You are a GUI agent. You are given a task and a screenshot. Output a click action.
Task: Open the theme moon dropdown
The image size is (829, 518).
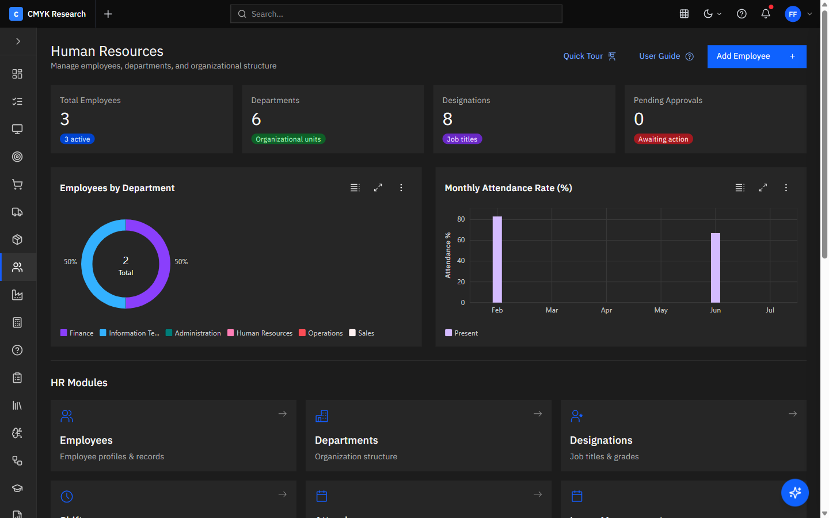[712, 14]
